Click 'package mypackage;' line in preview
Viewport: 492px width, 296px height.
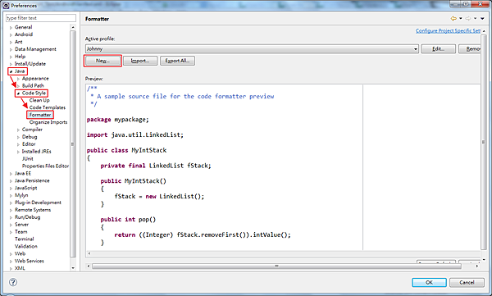tap(117, 120)
